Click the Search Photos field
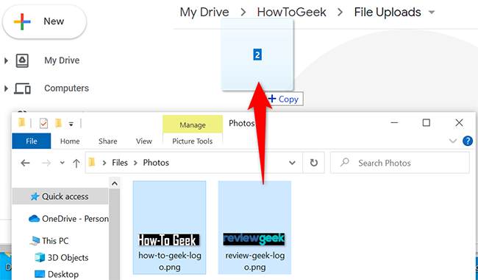 coord(399,163)
